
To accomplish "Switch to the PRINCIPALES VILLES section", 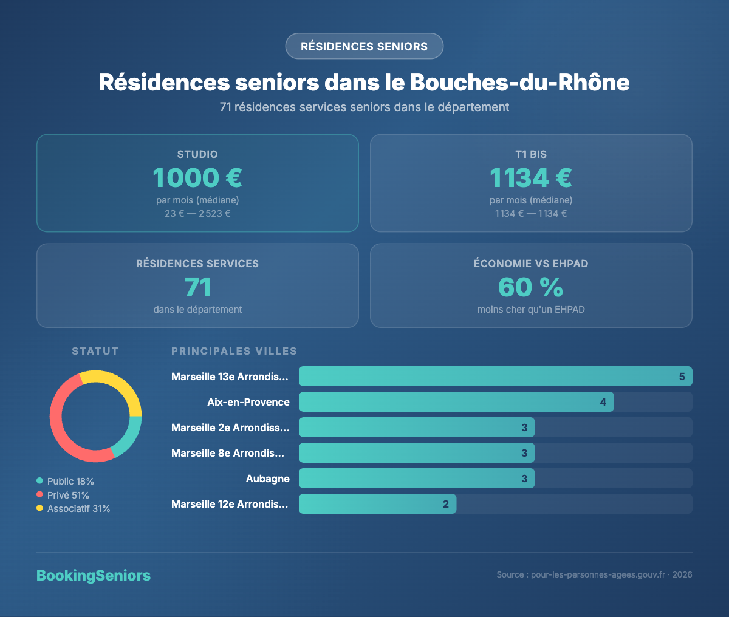I will coord(234,351).
